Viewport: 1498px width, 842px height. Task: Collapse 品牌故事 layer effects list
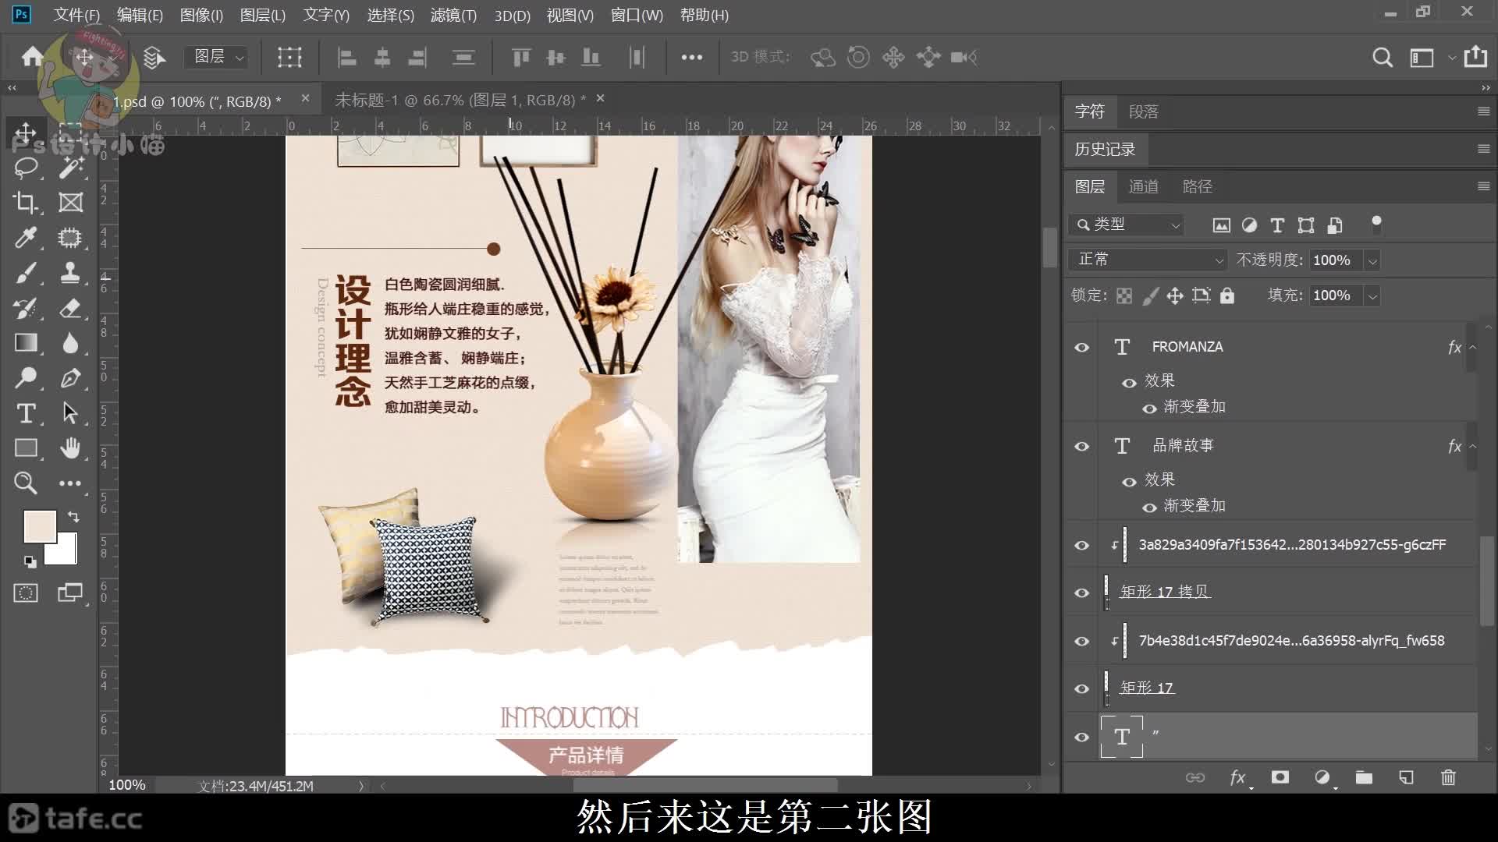point(1473,446)
